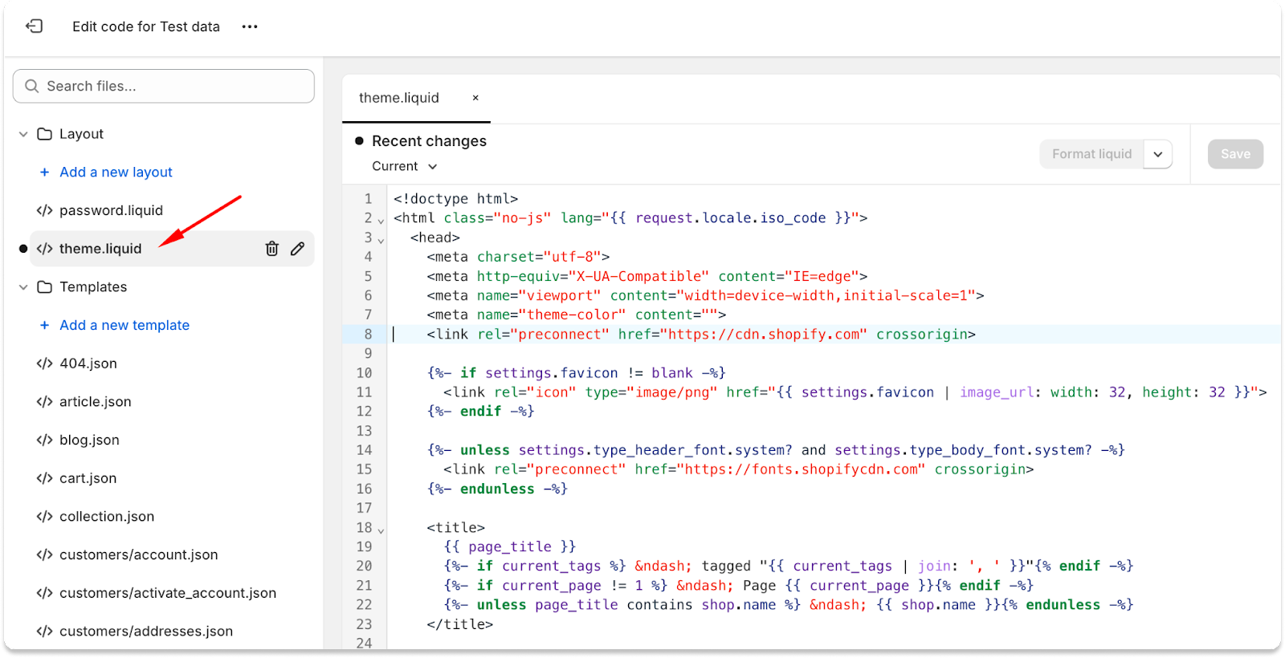Click the code icon beside password.liquid
This screenshot has width=1285, height=658.
pyautogui.click(x=44, y=210)
